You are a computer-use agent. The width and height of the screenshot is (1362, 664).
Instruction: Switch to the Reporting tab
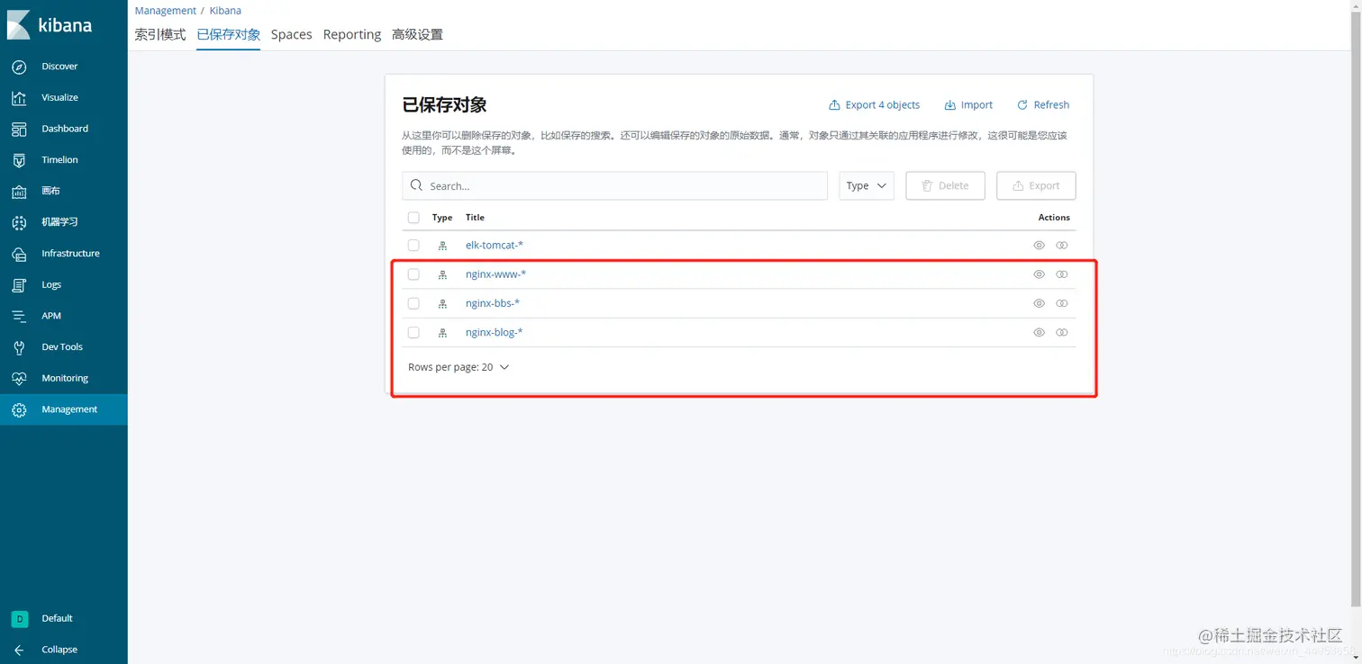pos(352,34)
